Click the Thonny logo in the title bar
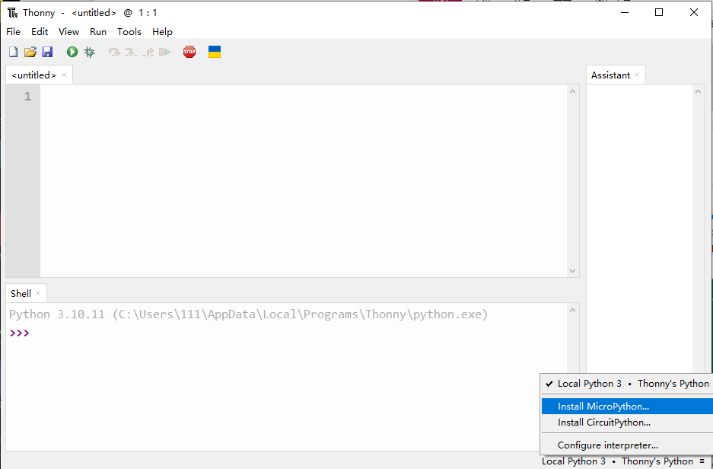Image resolution: width=713 pixels, height=469 pixels. coord(13,13)
